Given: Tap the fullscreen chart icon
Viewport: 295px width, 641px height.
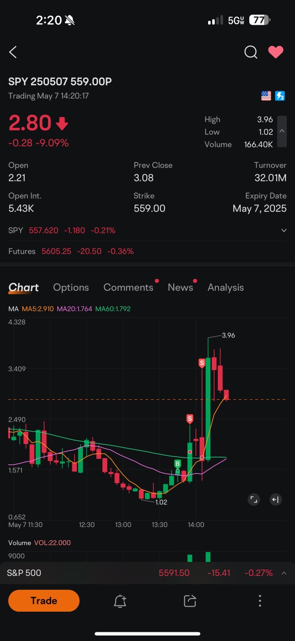Looking at the screenshot, I should 254,500.
